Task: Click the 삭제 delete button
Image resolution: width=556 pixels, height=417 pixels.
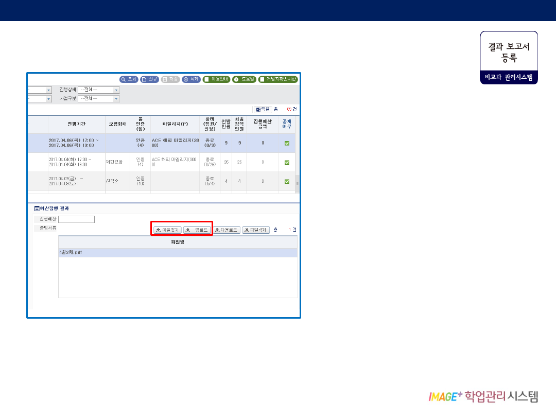Action: [x=191, y=79]
